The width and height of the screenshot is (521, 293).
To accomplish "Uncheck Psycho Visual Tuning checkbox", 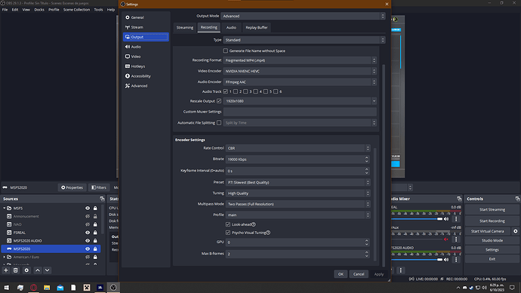I will 228,233.
